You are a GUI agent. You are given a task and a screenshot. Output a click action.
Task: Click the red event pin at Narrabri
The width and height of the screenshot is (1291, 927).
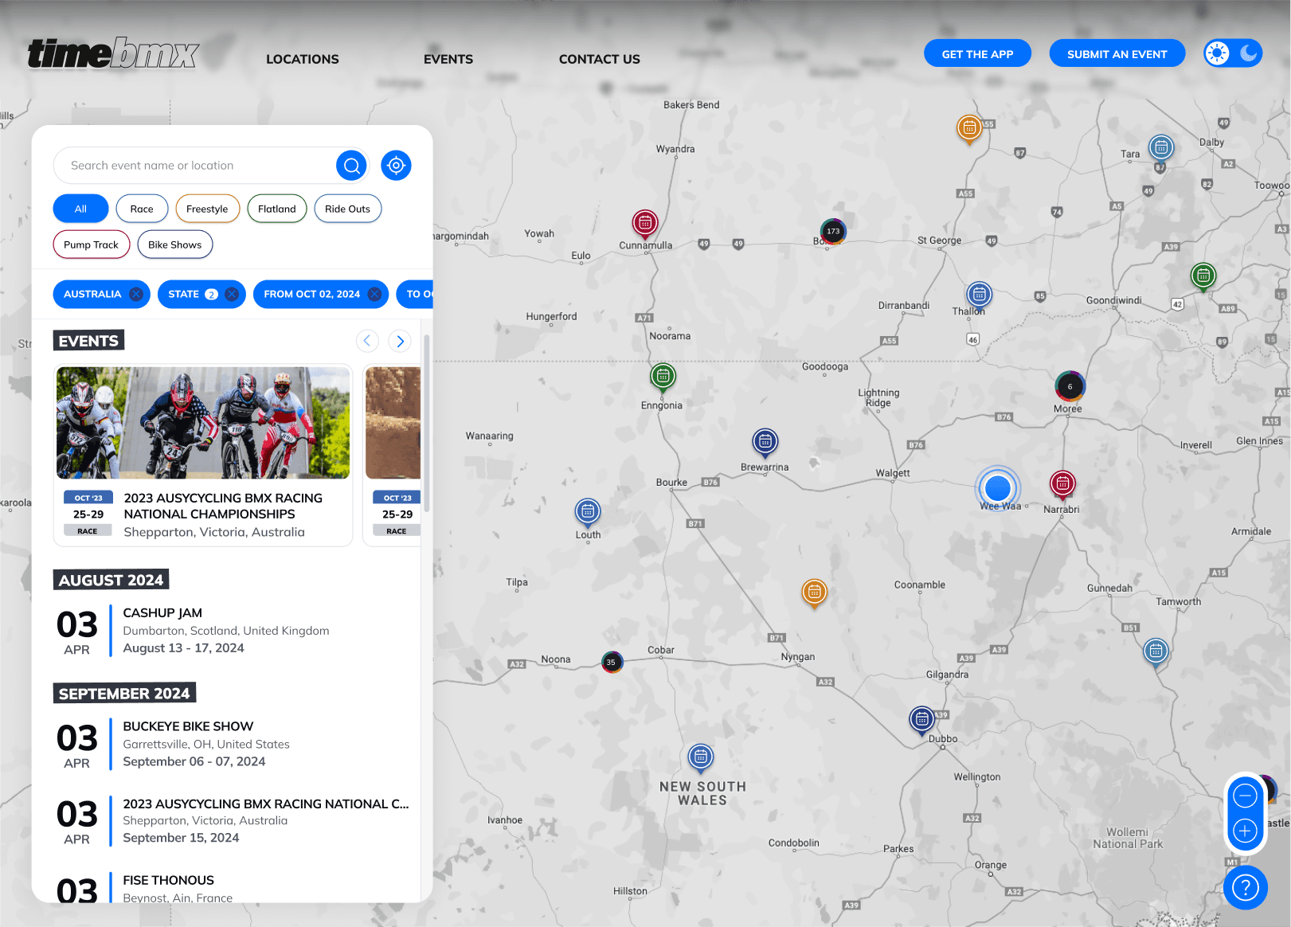coord(1062,483)
